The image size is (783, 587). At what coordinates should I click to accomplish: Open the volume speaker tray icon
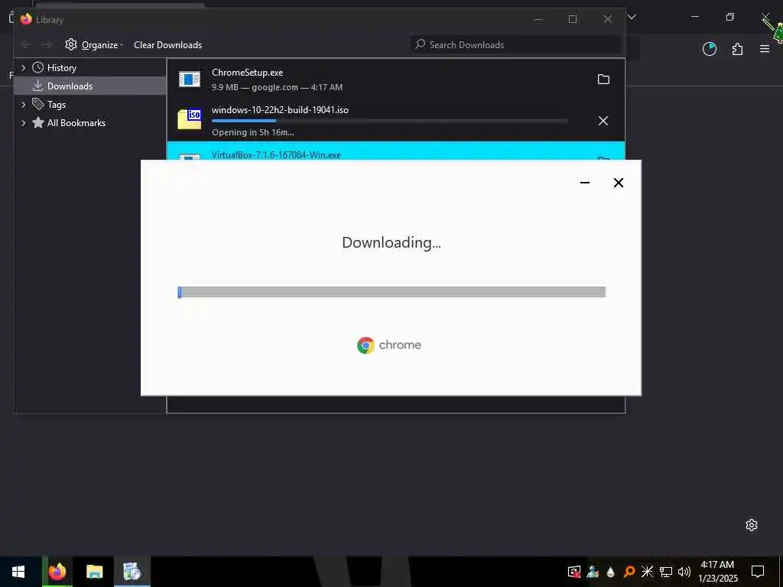(x=684, y=572)
